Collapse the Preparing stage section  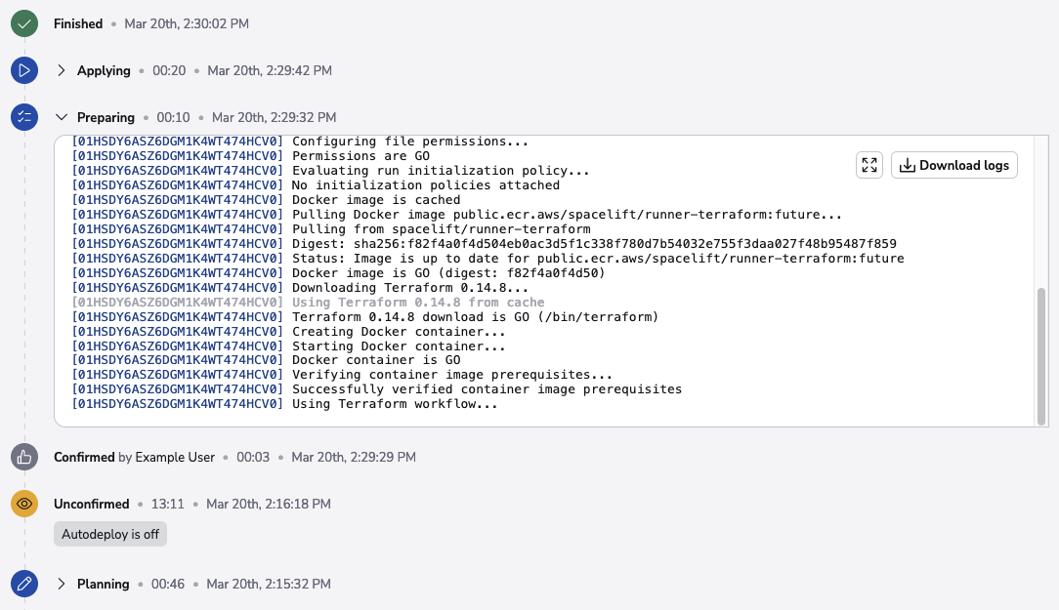(x=62, y=117)
